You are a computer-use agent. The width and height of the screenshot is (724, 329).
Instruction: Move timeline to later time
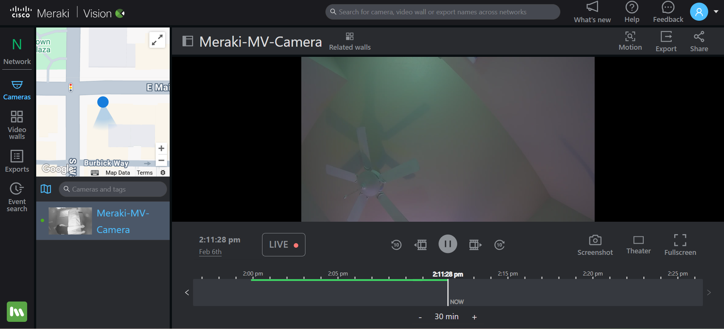709,292
